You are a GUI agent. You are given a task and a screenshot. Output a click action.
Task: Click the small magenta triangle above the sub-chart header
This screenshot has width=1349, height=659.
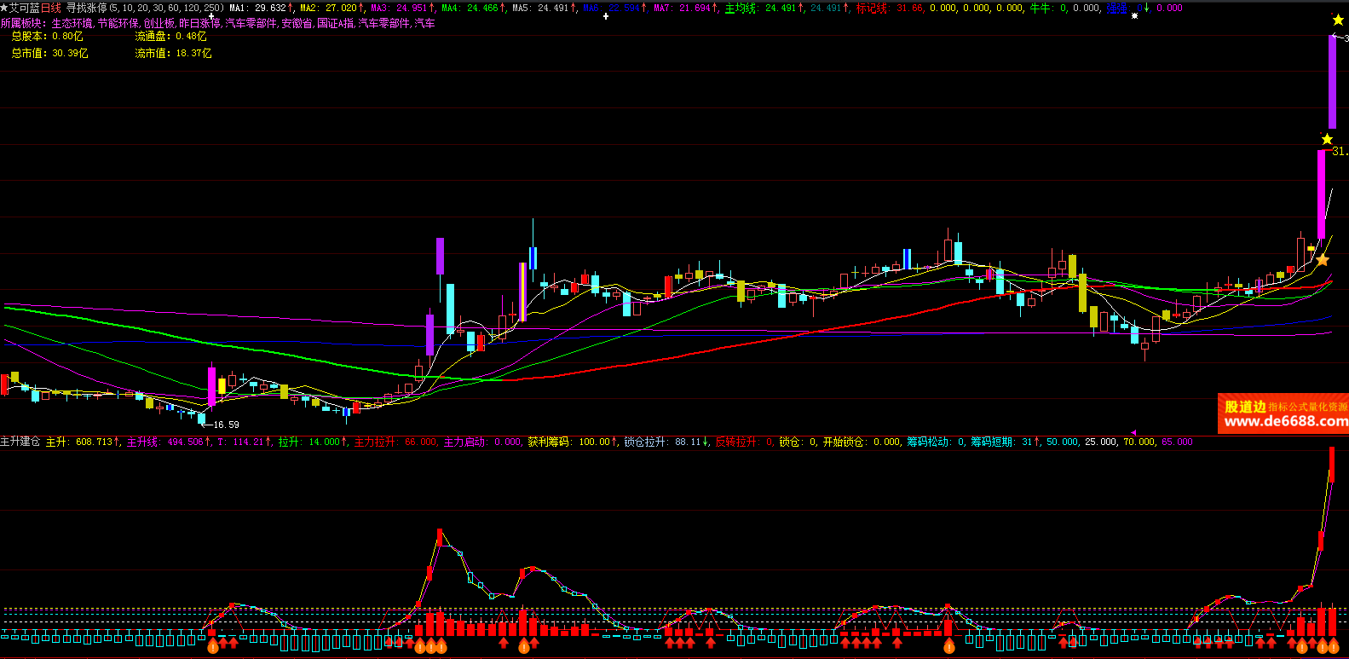click(1133, 432)
